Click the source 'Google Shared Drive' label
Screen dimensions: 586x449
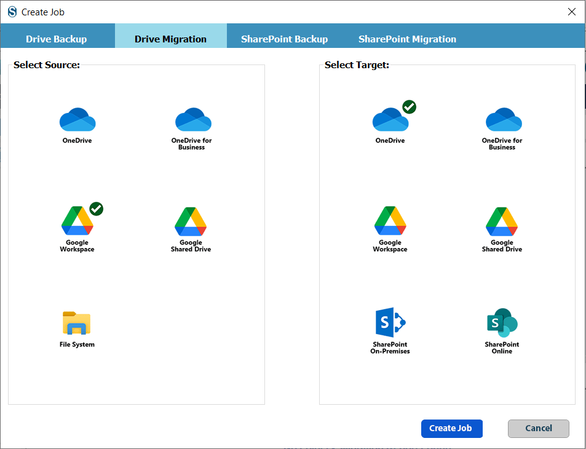coord(191,246)
